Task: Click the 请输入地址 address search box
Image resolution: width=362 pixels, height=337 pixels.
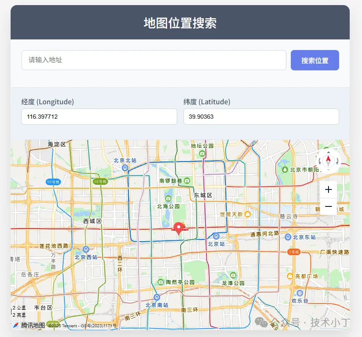Action: point(153,60)
